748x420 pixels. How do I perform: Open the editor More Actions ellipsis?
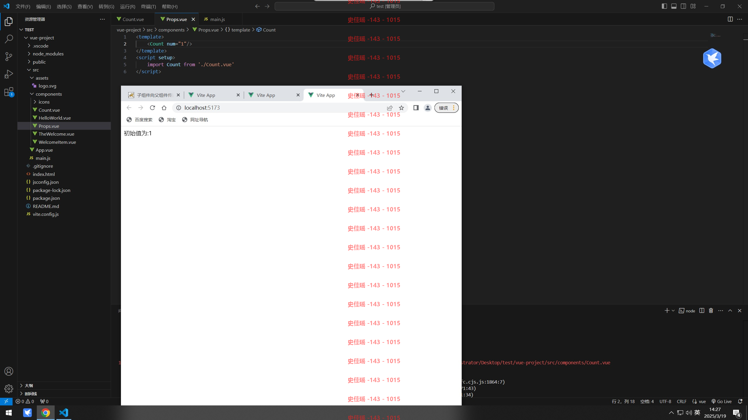[740, 19]
